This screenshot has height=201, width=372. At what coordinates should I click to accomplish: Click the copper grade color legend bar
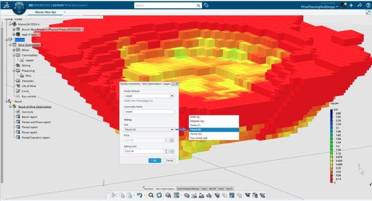click(331, 146)
